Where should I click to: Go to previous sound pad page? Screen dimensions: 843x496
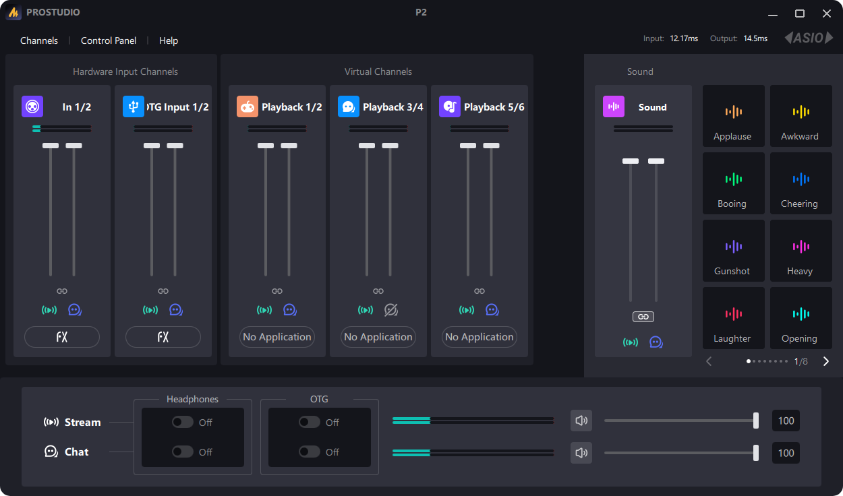click(709, 361)
